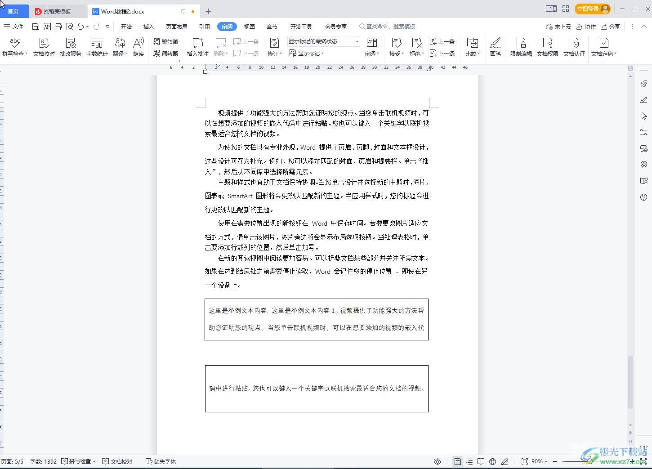The width and height of the screenshot is (652, 469).
Task: Switch to the 找稻壳模板 tab
Action: 58,11
